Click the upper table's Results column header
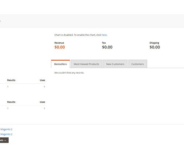The height and width of the screenshot is (148, 184). (11, 80)
